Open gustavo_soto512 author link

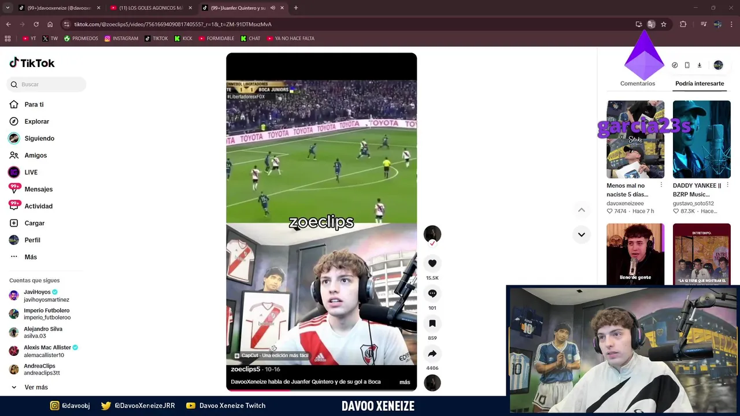click(x=693, y=203)
